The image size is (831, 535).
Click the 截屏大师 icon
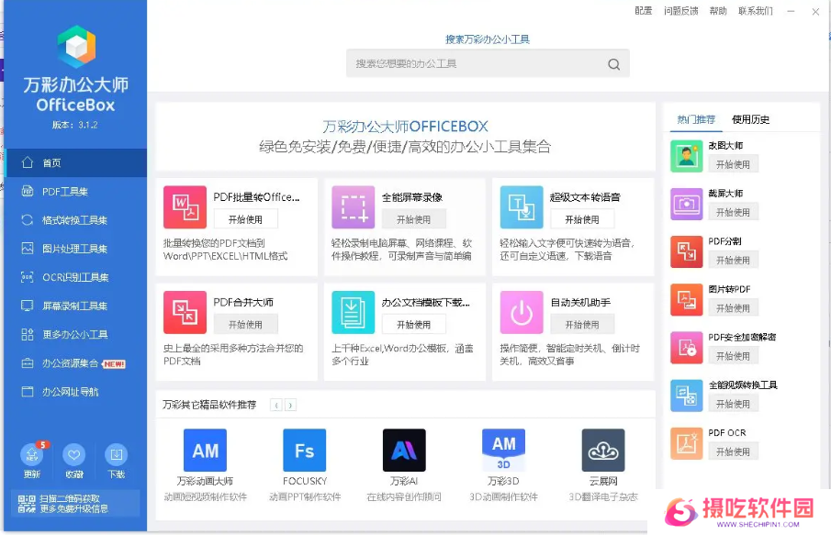point(686,204)
